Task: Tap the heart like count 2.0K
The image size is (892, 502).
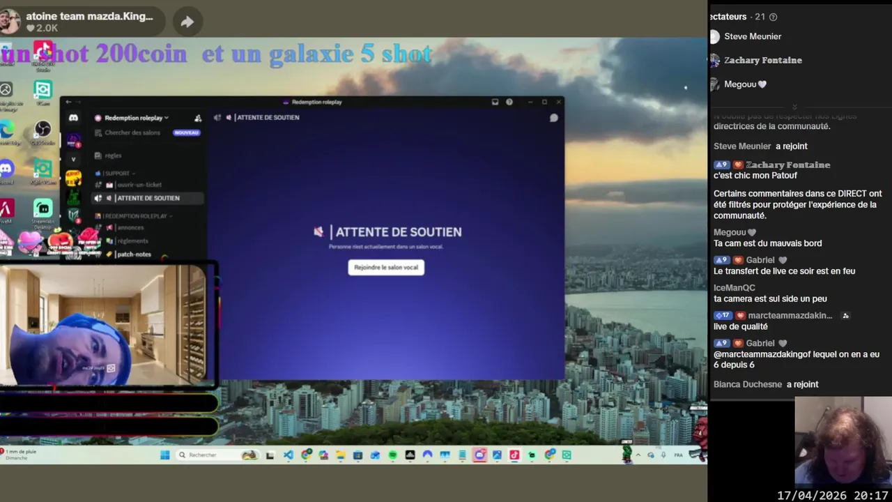Action: click(x=42, y=28)
